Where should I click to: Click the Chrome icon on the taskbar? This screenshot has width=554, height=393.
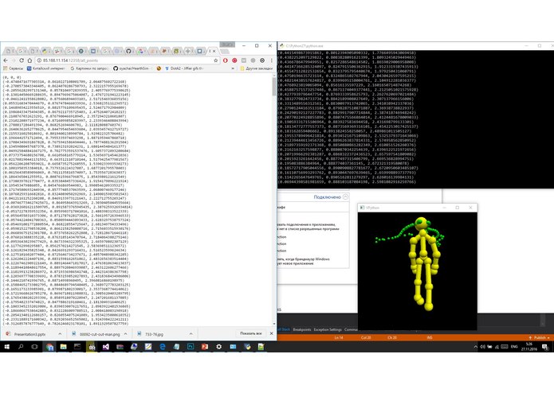[x=49, y=347]
